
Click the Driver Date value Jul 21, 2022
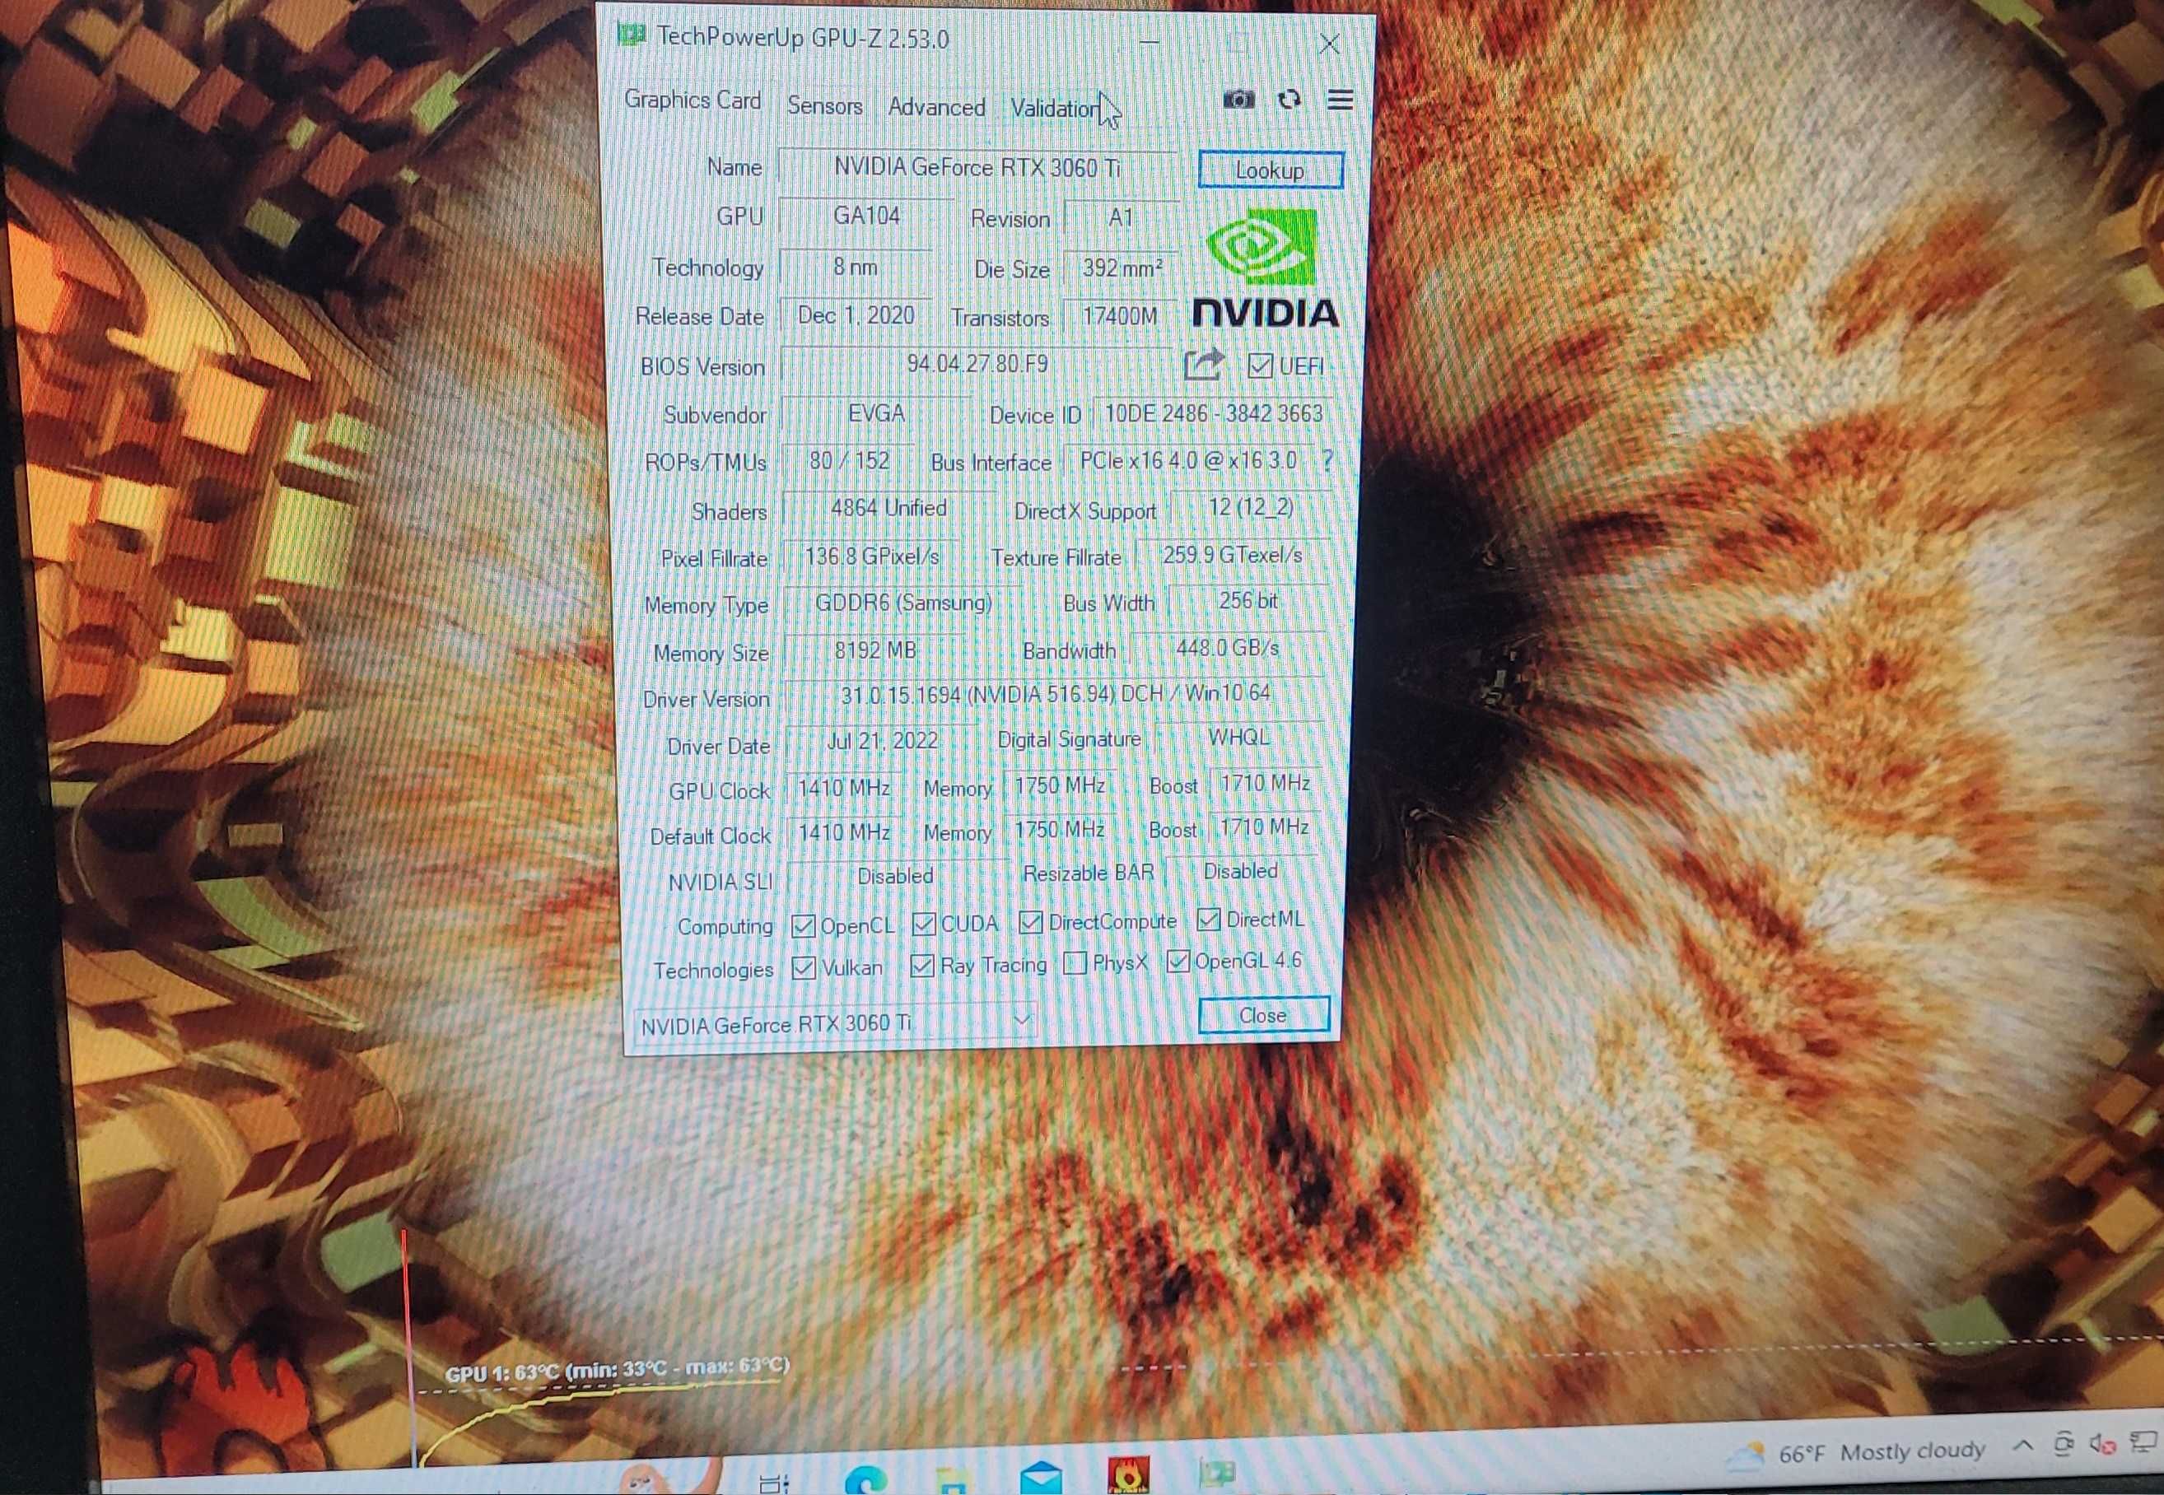tap(882, 740)
